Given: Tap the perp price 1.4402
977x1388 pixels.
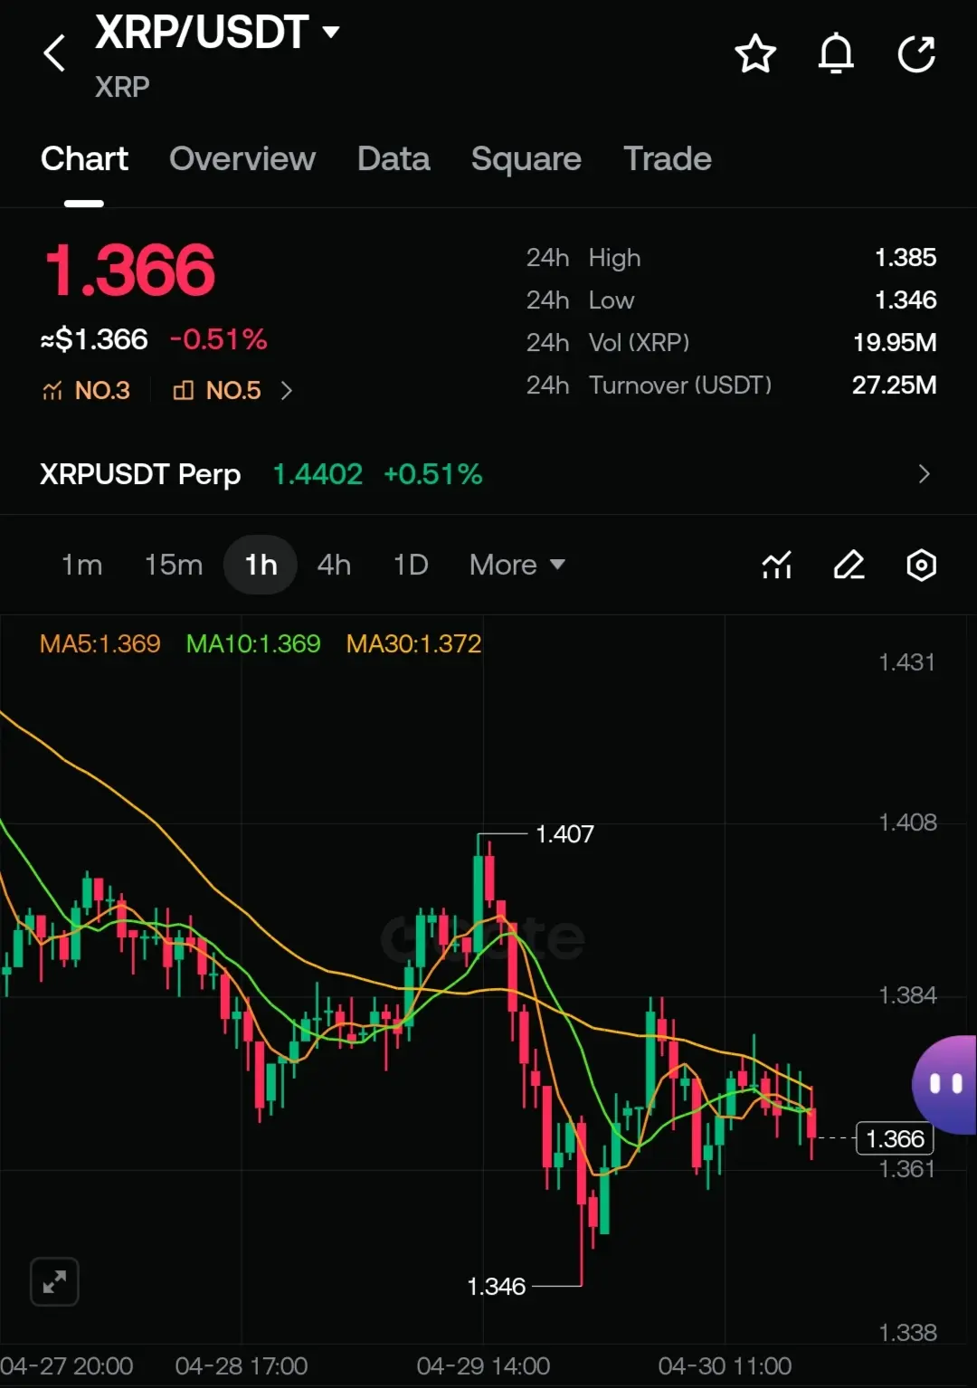Looking at the screenshot, I should (318, 473).
